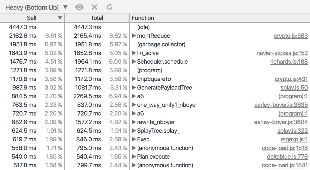Select the (garbage collector) row

(161, 45)
